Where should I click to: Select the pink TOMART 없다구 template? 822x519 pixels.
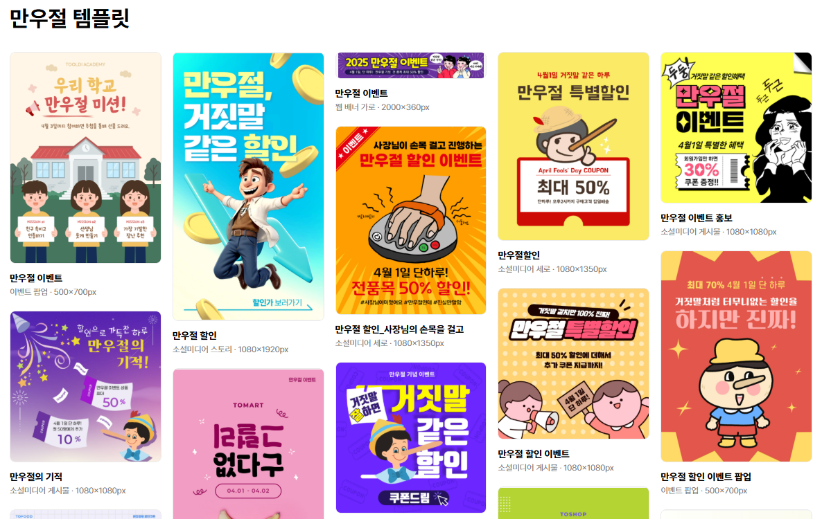click(249, 444)
